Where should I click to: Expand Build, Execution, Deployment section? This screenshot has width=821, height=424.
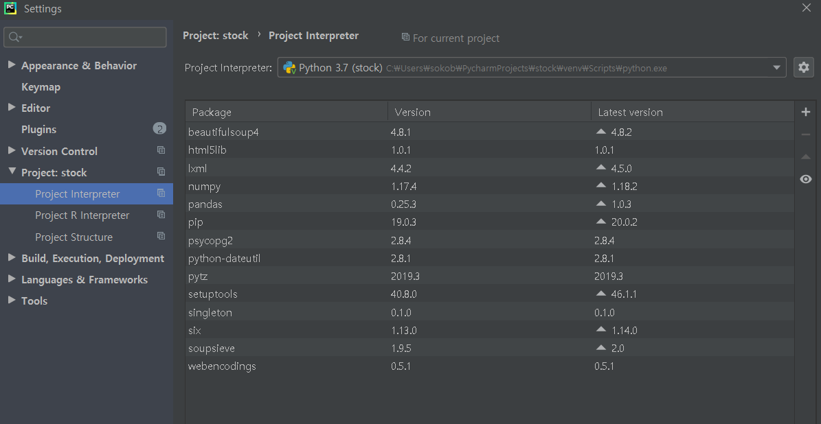(x=12, y=257)
